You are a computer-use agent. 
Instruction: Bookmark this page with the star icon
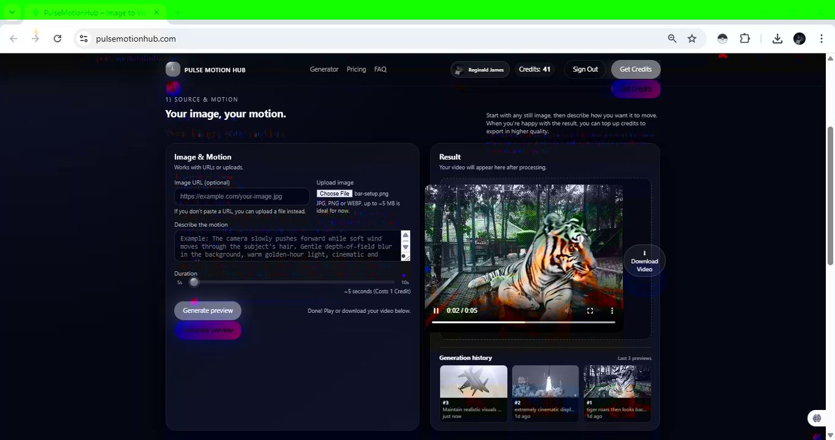pyautogui.click(x=692, y=38)
